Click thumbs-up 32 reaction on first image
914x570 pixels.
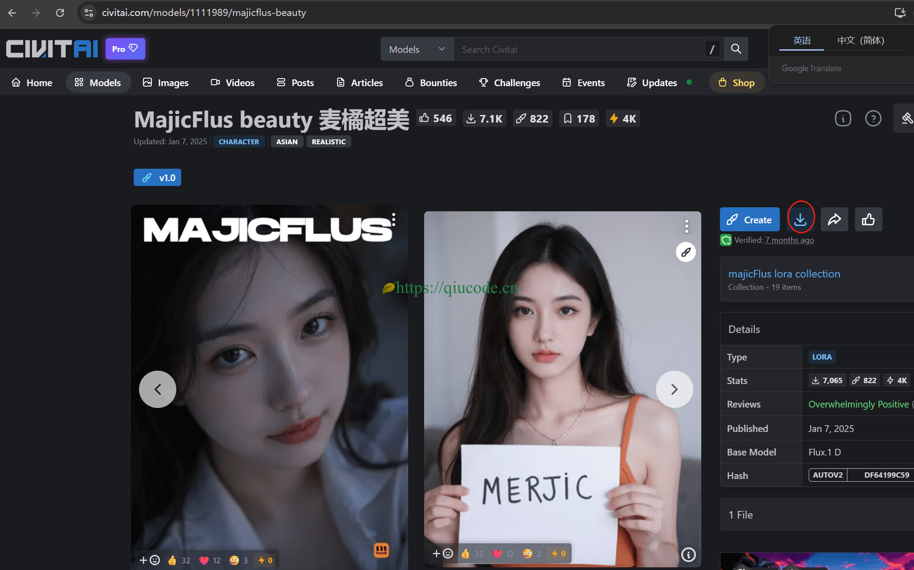point(179,560)
